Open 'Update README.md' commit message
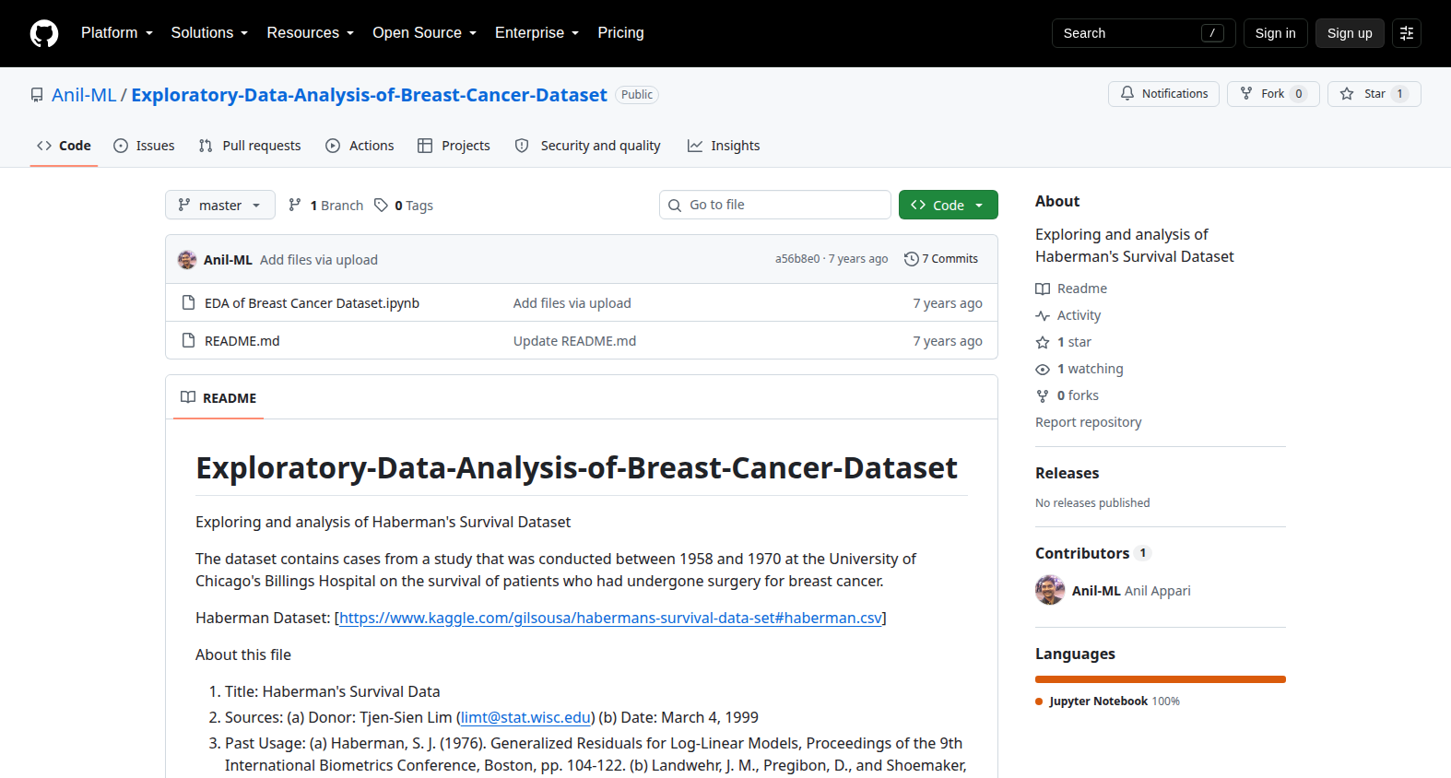The image size is (1451, 778). (574, 341)
